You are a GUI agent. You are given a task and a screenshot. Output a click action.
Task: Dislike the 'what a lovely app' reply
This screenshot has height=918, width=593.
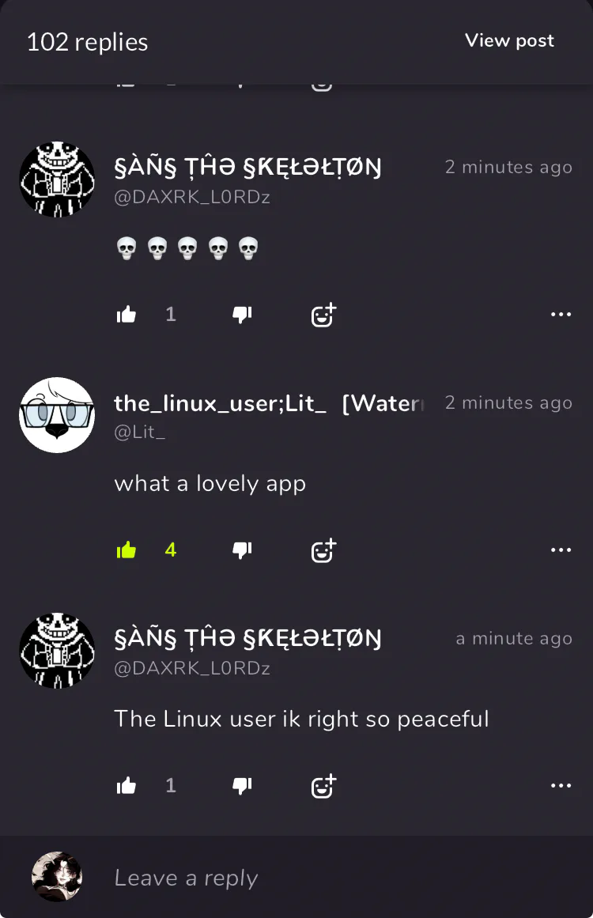tap(242, 550)
